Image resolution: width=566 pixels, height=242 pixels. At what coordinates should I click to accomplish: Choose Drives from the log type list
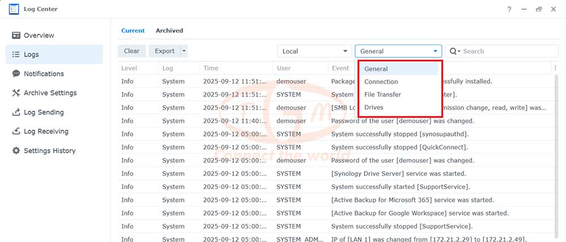pyautogui.click(x=374, y=107)
